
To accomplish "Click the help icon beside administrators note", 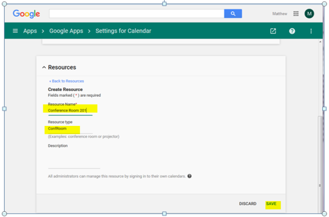I will click(189, 176).
